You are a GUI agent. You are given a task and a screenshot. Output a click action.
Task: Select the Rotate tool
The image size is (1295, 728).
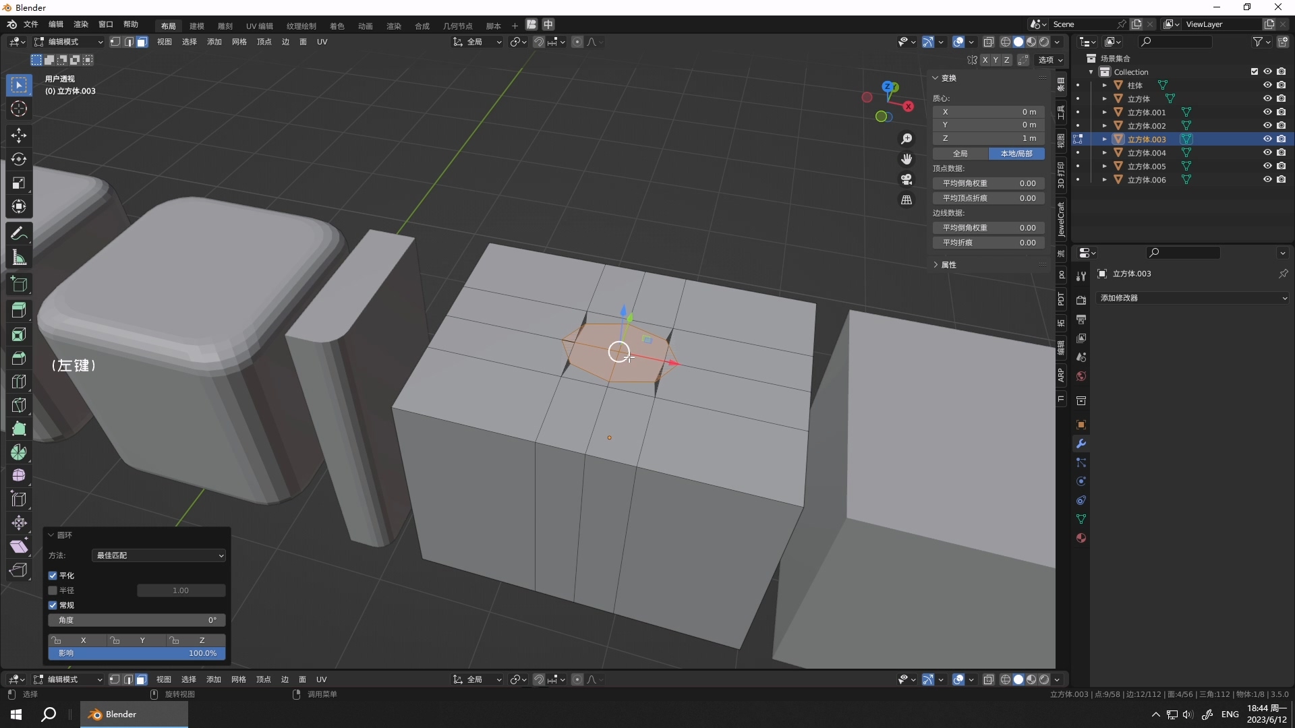click(x=19, y=159)
